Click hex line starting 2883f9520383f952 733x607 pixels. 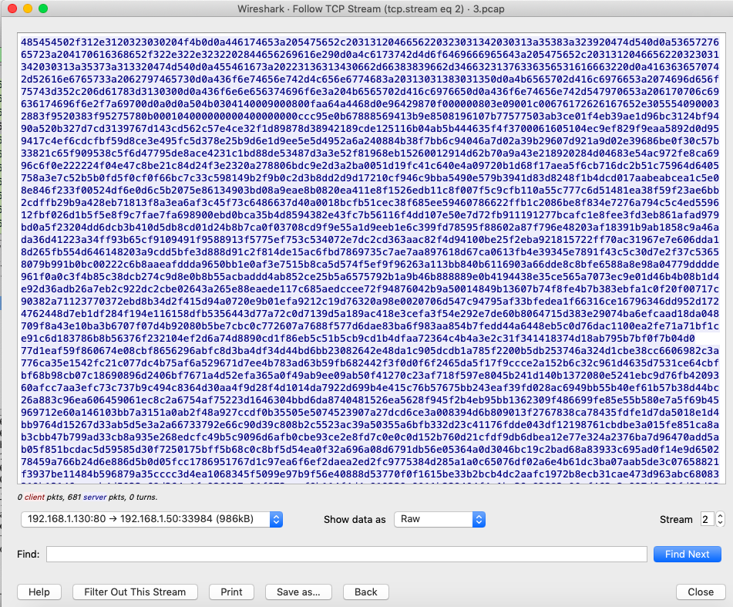370,116
